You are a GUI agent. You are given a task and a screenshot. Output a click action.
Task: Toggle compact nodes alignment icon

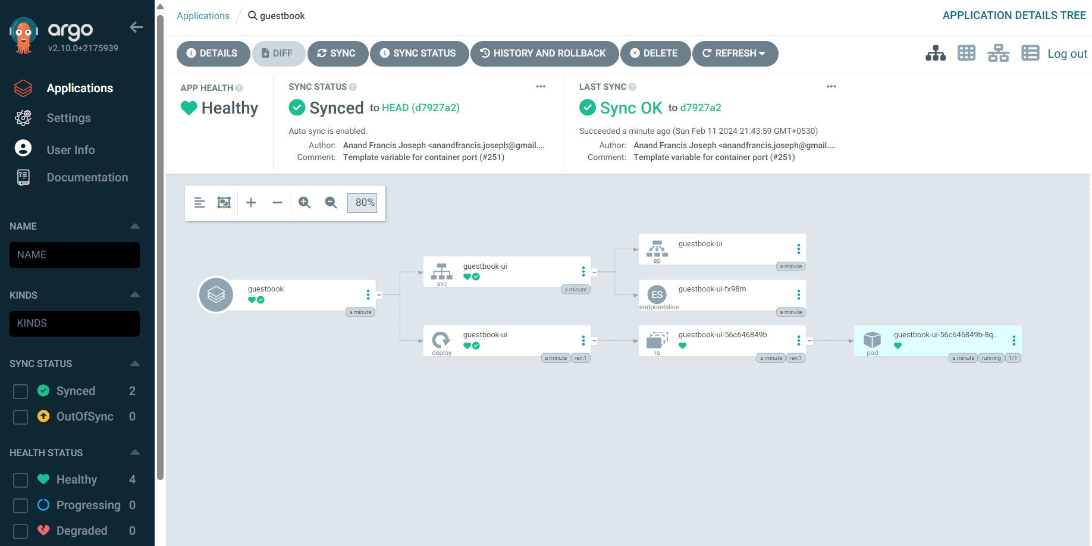click(200, 203)
